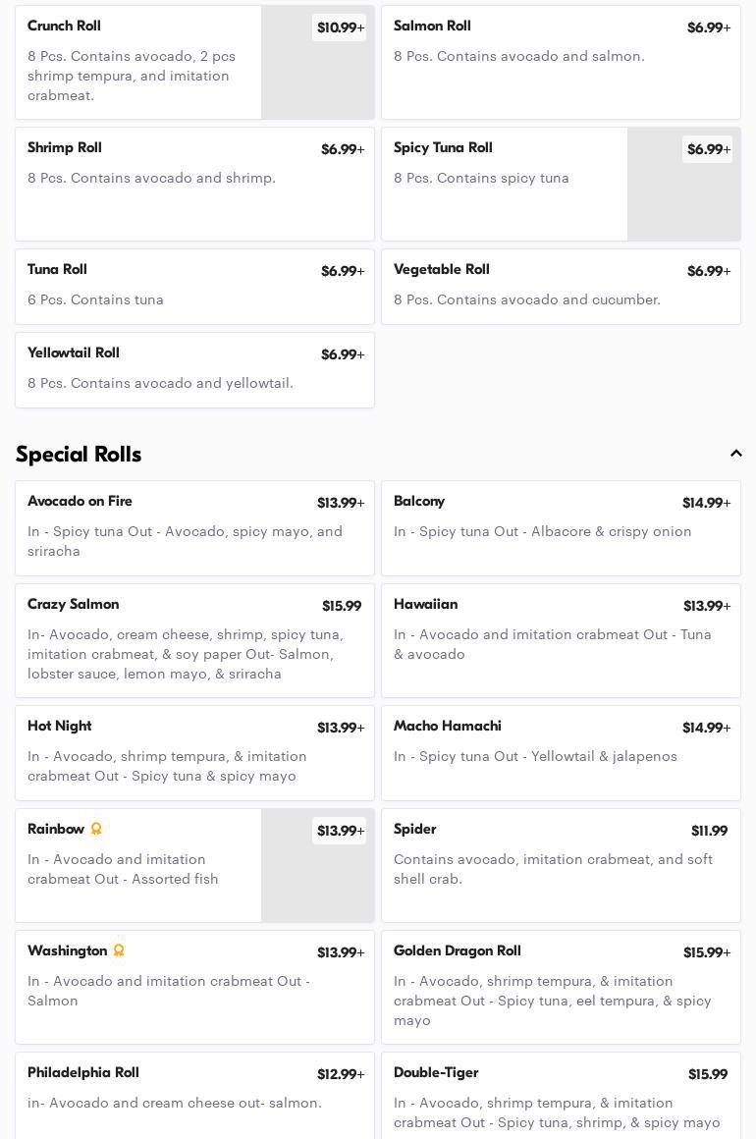Viewport: 756px width, 1139px height.
Task: Select the Hot Night roll
Action: coord(194,753)
